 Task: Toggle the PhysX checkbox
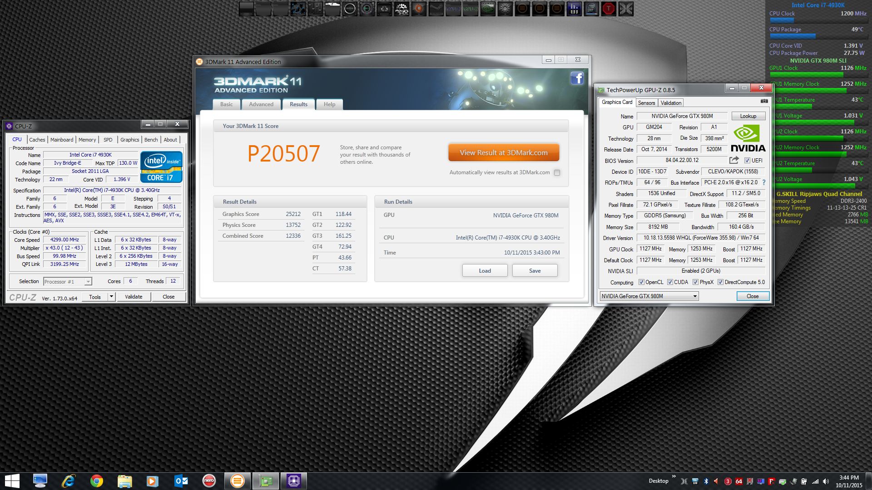click(x=695, y=282)
